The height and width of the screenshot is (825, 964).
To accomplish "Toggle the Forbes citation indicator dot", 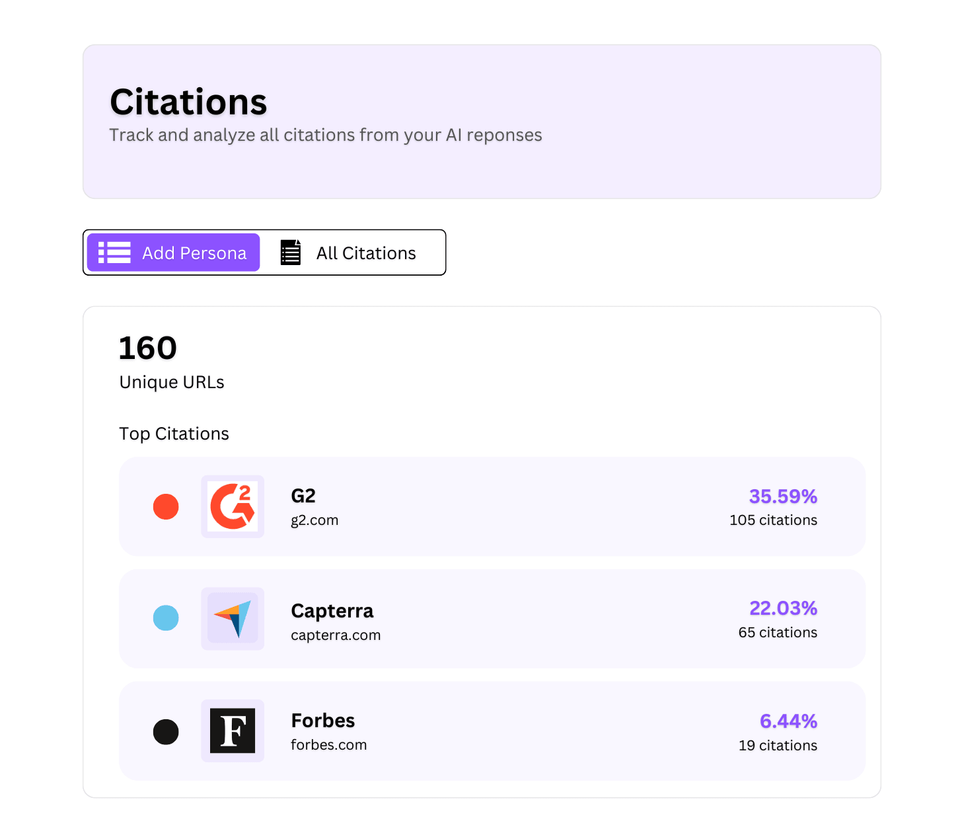I will pos(166,731).
